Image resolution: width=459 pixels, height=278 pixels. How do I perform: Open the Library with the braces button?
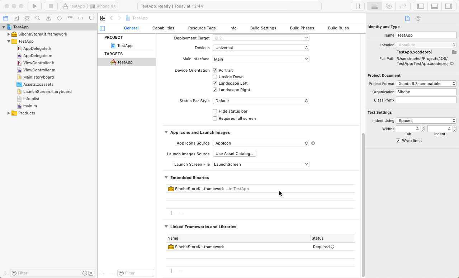click(358, 6)
